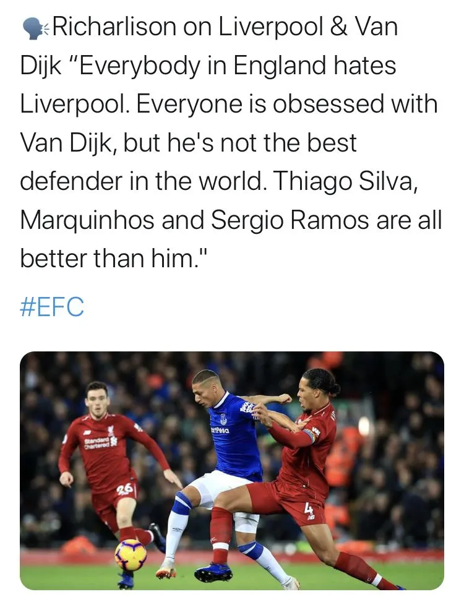Click the Standard Chartered shirt sponsor logo
Image resolution: width=464 pixels, height=610 pixels.
(x=97, y=442)
